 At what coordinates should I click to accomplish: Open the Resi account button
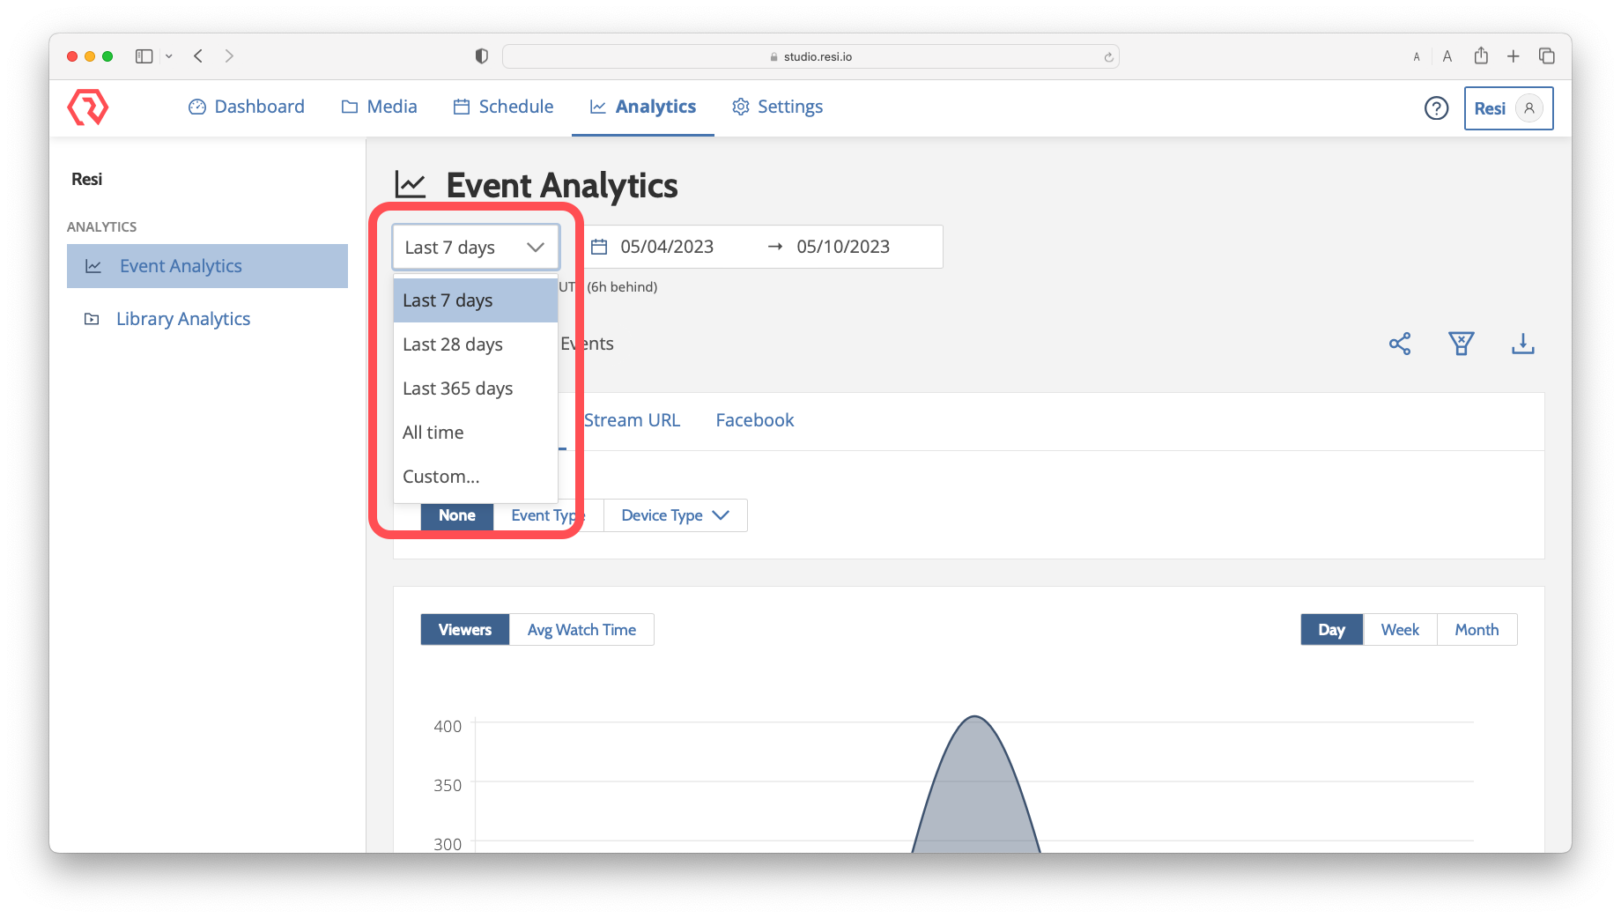tap(1507, 108)
